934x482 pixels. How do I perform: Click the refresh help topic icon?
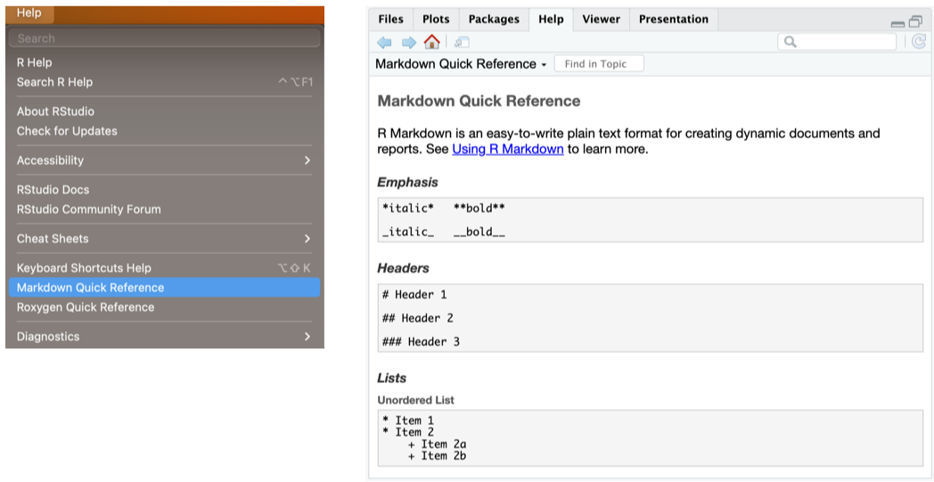pyautogui.click(x=919, y=42)
